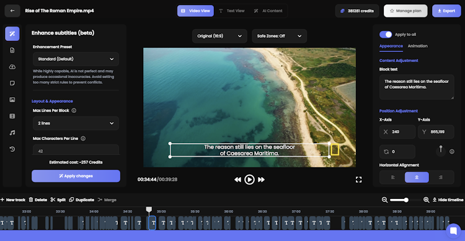Open the Safe Zones dropdown
Viewport: 465px width, 241px height.
[x=279, y=36]
